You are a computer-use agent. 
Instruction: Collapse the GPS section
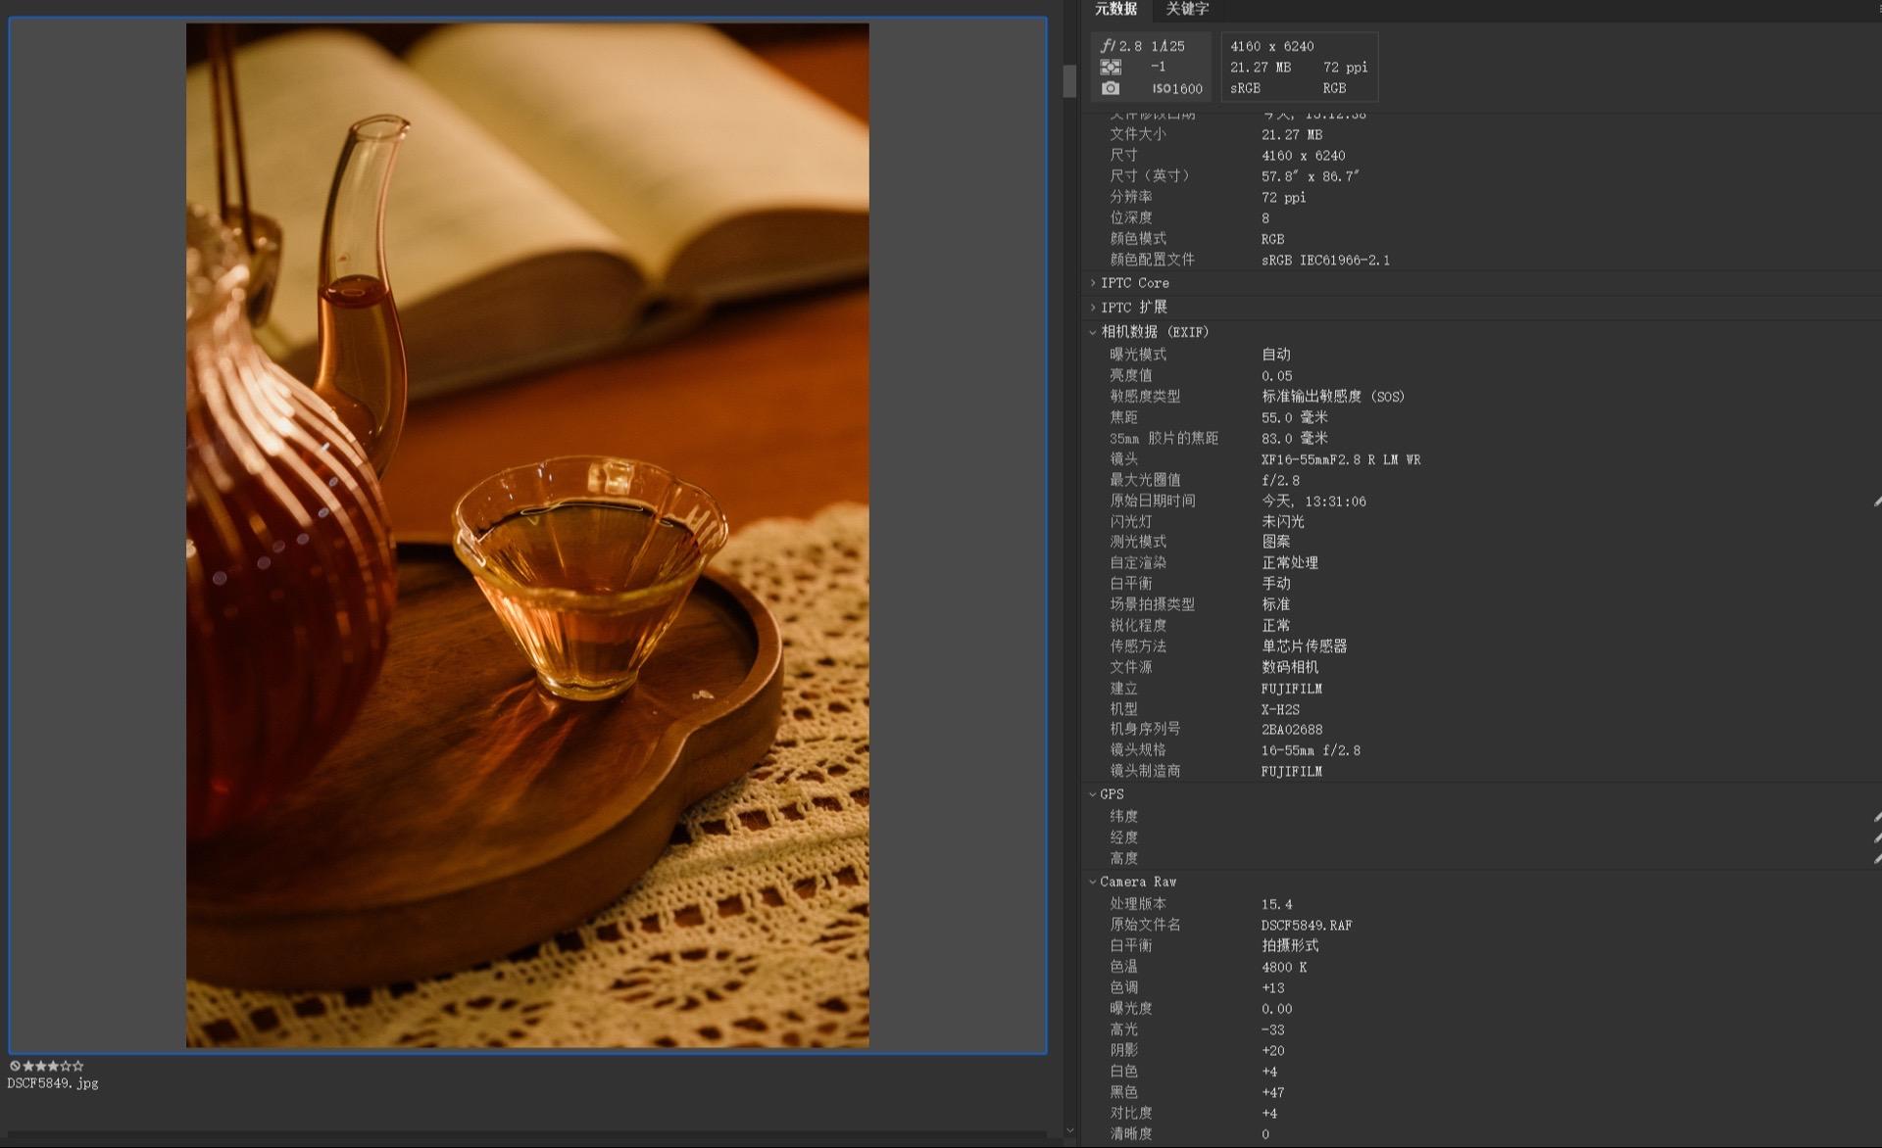(x=1093, y=794)
